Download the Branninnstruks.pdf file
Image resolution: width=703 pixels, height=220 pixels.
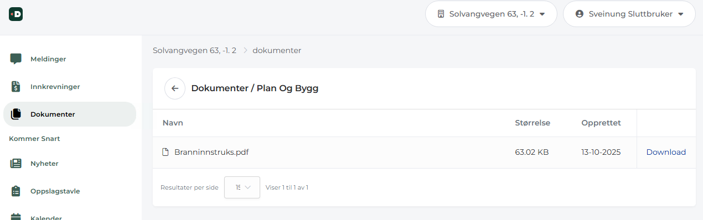[666, 152]
